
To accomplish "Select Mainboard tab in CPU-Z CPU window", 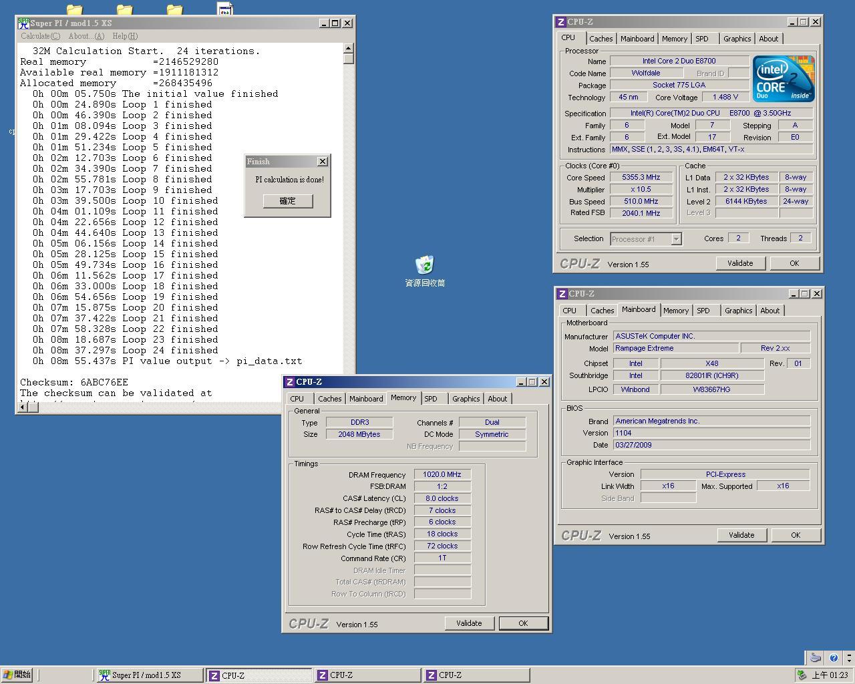I will coord(637,39).
